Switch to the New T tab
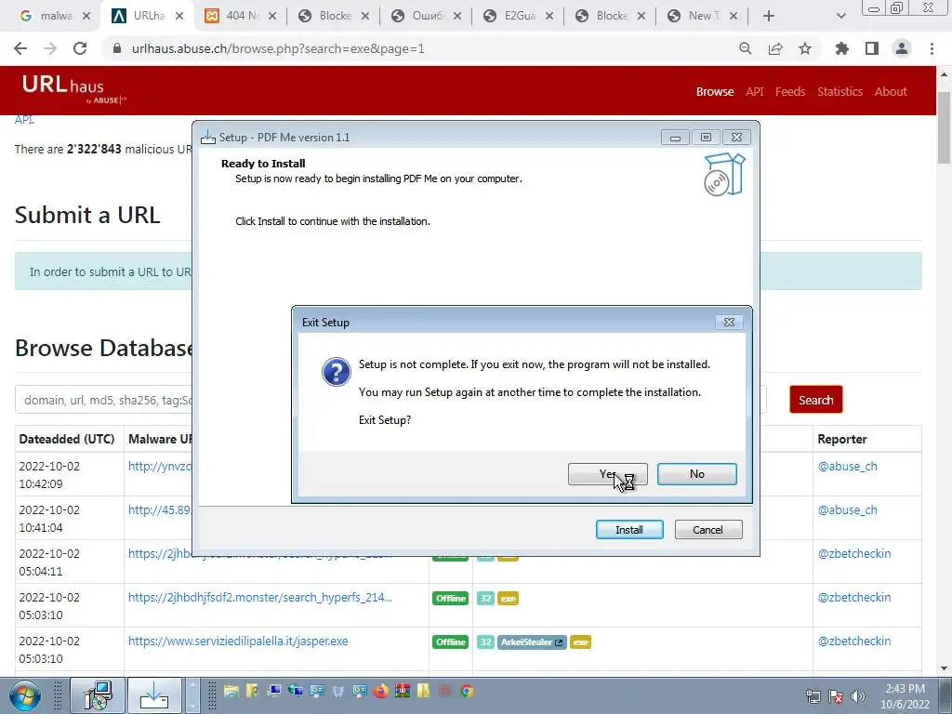 [x=703, y=16]
